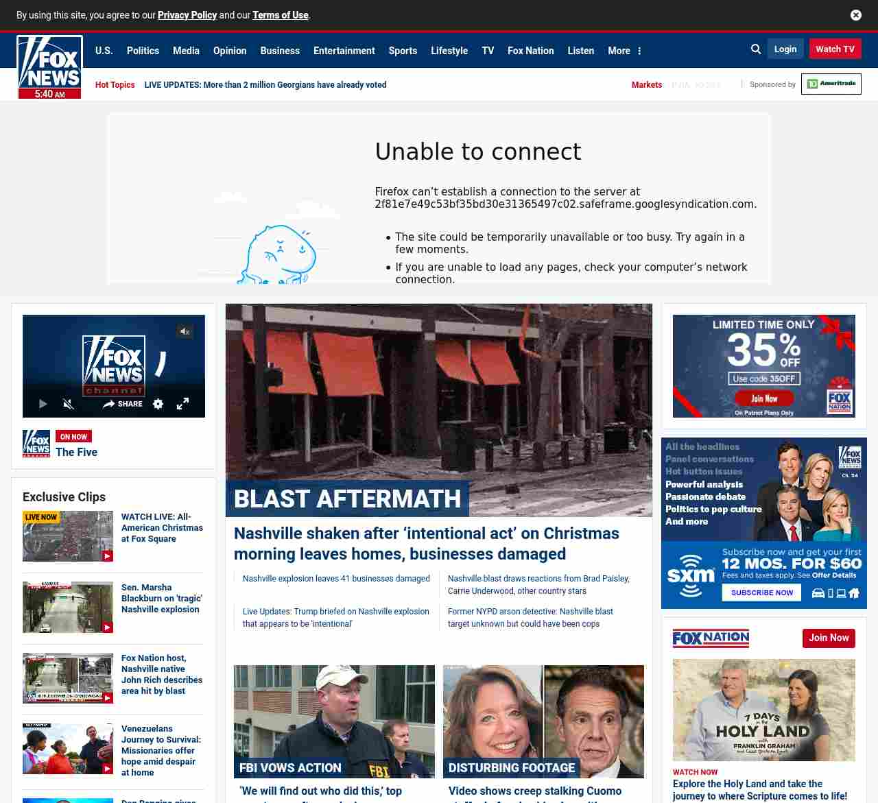Open video player settings gear
Screen dimensions: 878x803
click(x=158, y=404)
